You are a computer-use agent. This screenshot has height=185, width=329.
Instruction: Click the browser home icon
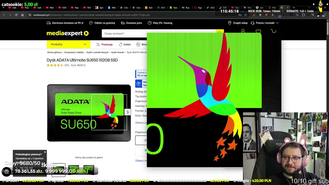point(22,15)
